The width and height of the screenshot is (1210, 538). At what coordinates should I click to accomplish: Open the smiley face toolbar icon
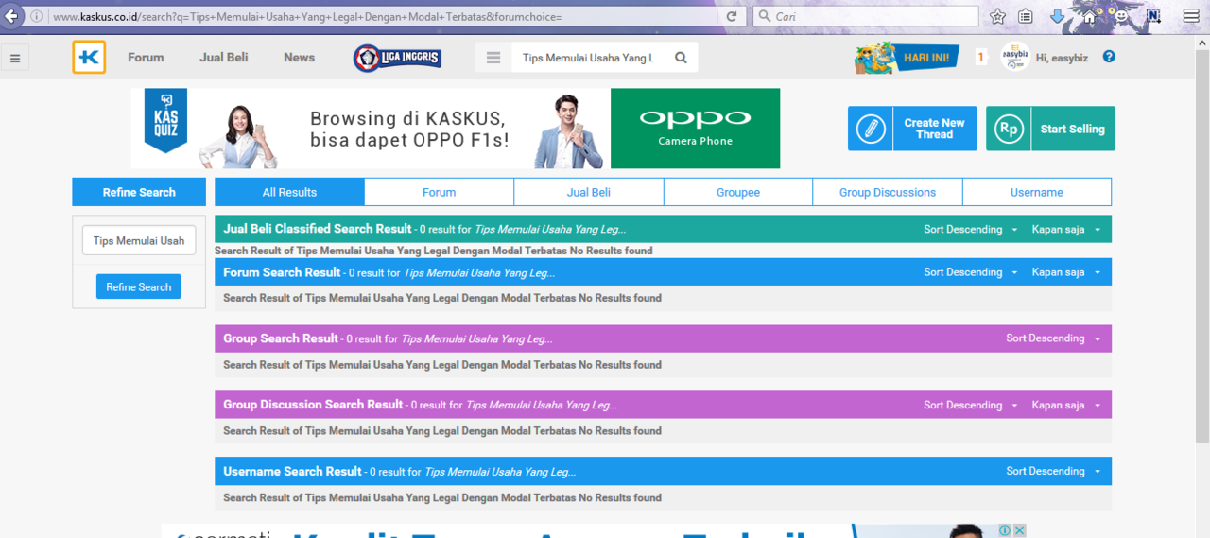tap(1121, 16)
